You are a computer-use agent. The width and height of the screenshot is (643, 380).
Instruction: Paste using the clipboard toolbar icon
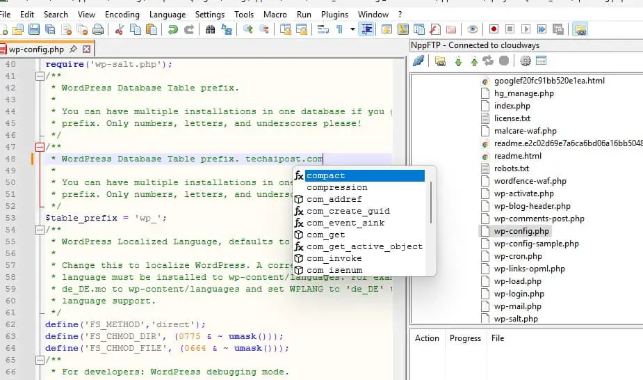pyautogui.click(x=152, y=29)
